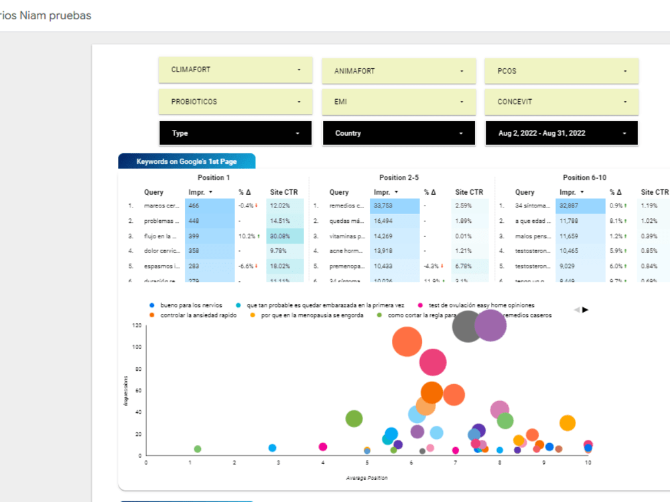Sort Position 2-5 table by Impr. column

386,192
